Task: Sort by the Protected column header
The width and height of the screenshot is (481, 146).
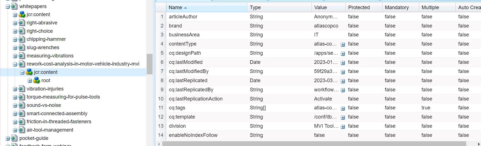Action: 364,7
